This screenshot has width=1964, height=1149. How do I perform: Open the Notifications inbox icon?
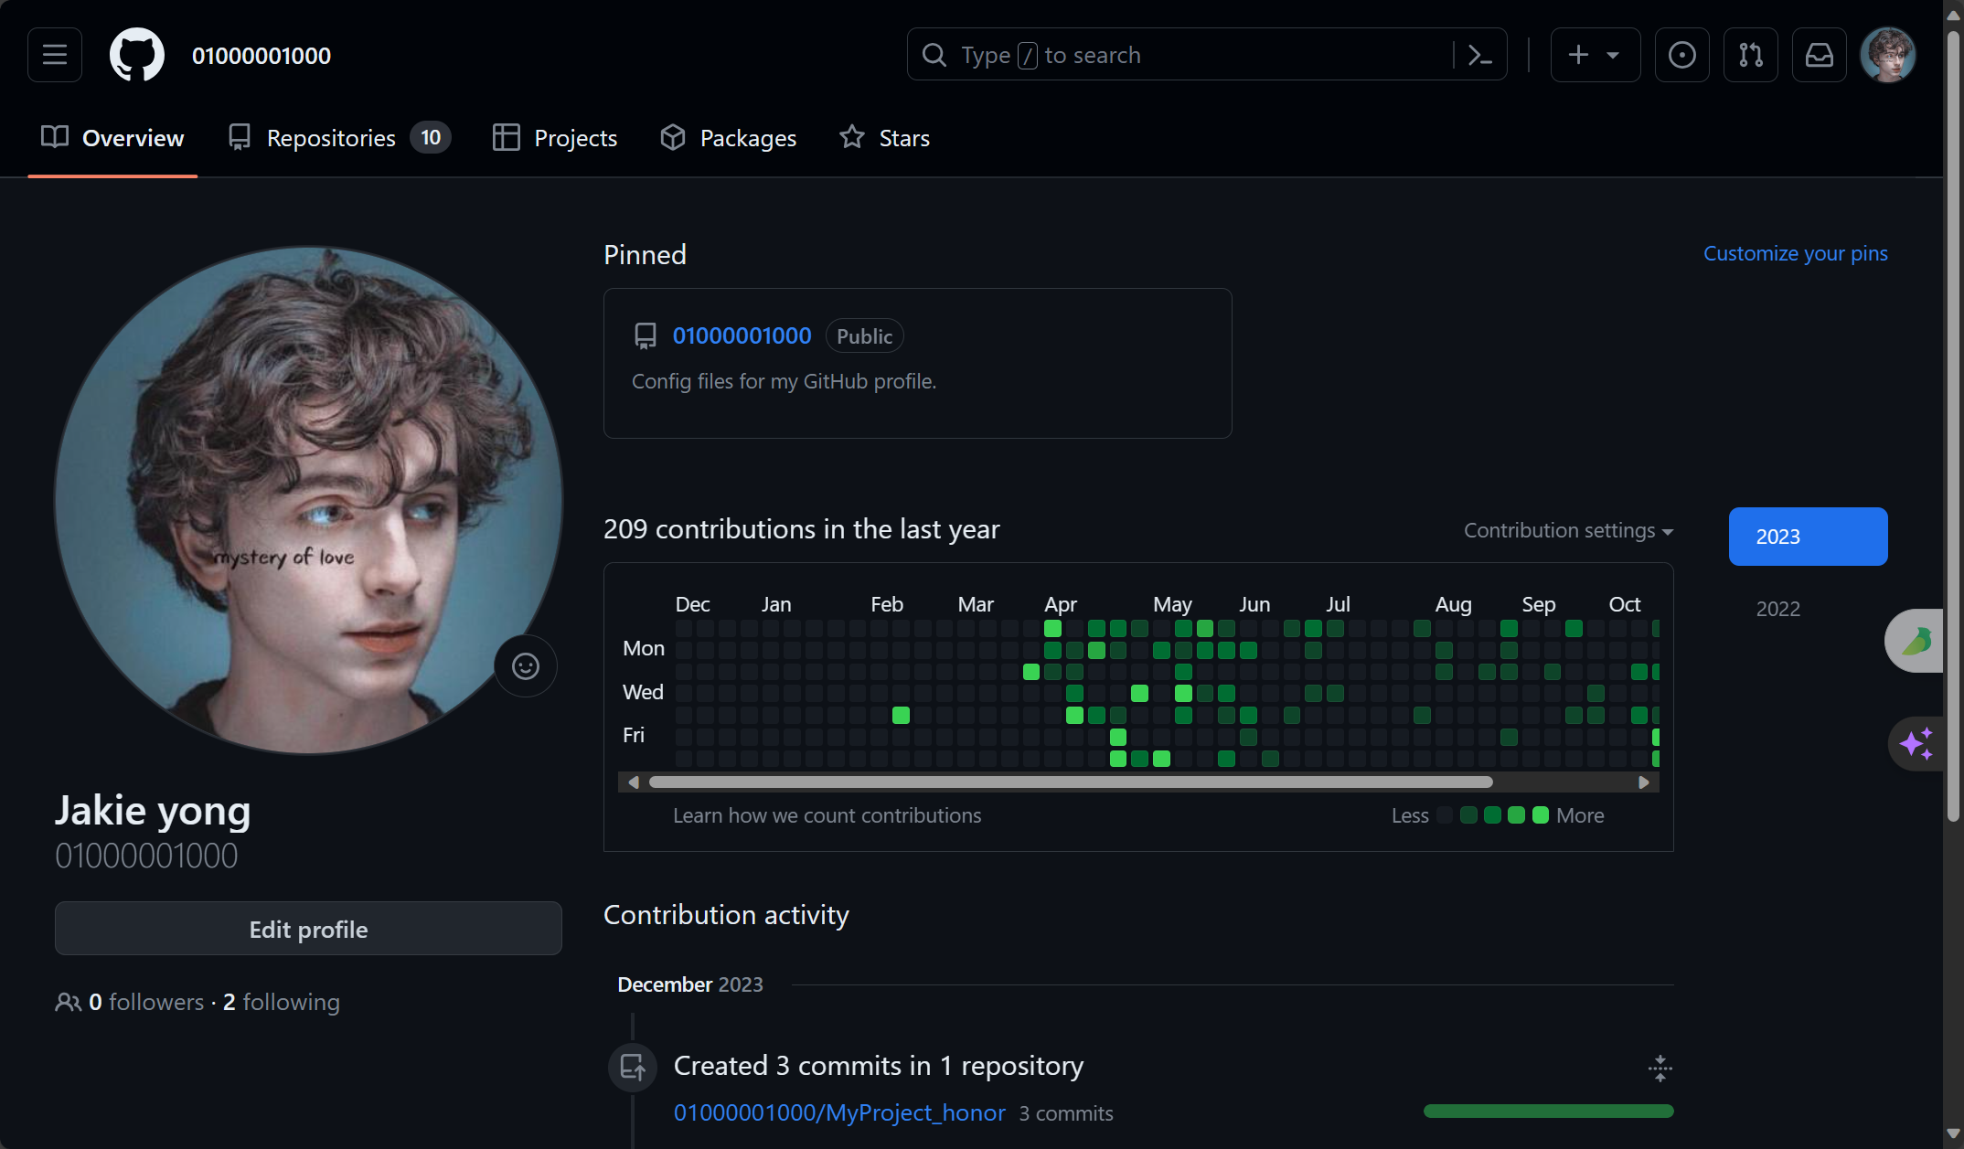click(x=1819, y=55)
